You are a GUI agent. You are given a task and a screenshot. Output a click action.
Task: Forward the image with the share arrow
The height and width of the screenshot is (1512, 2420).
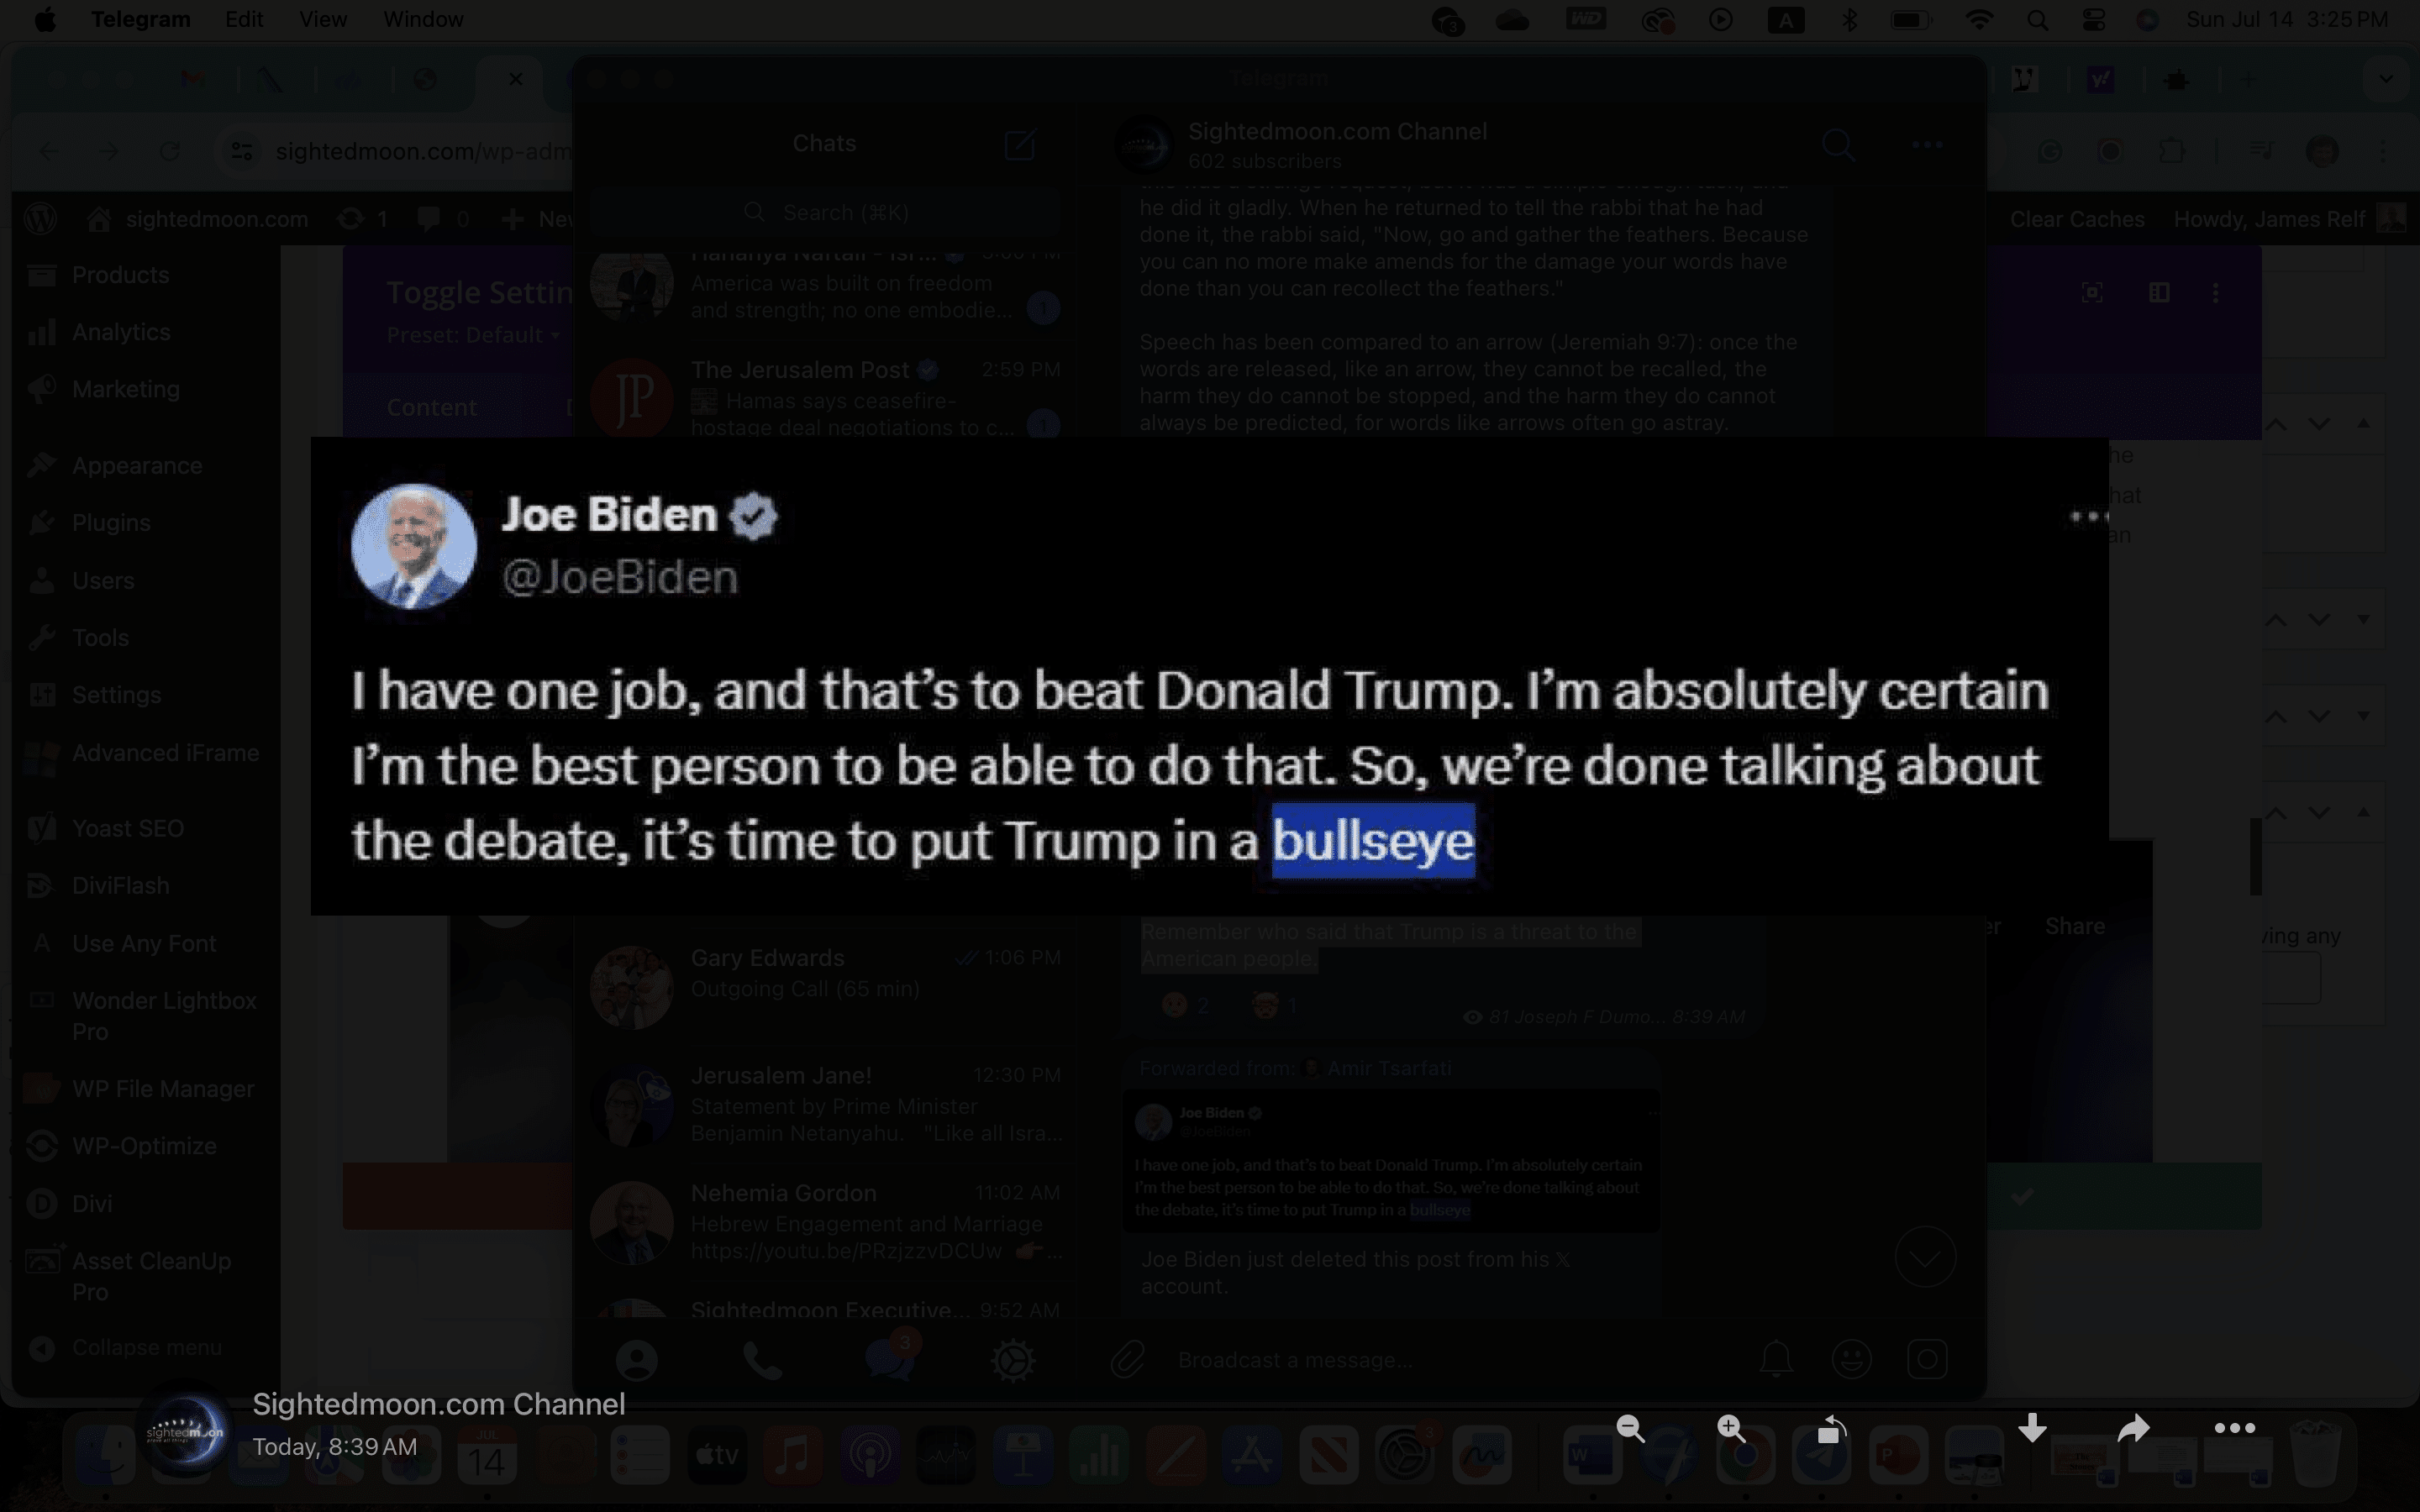click(2134, 1428)
